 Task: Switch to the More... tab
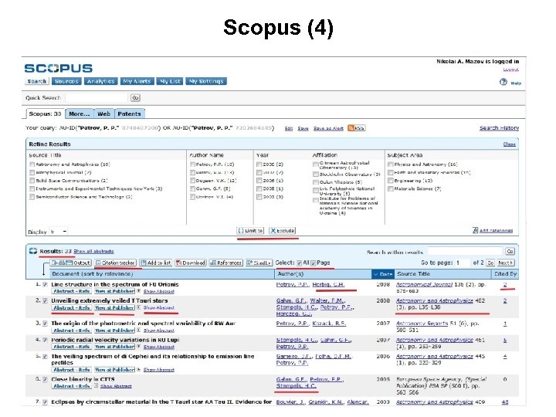click(80, 114)
